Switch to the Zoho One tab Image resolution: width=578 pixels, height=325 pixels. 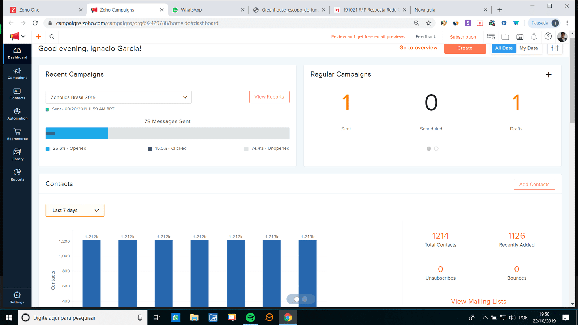point(46,10)
